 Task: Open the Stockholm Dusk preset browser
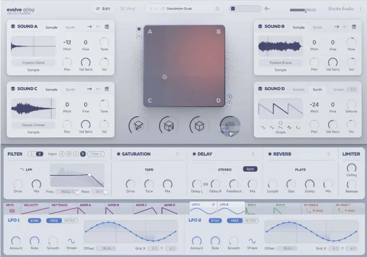click(x=179, y=9)
